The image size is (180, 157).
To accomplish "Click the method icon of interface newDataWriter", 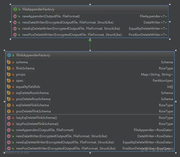I will point(15,22).
